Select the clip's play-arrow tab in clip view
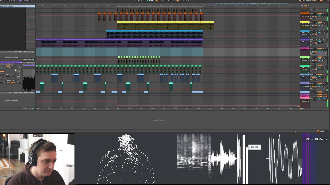330x185 pixels. [x=10, y=64]
